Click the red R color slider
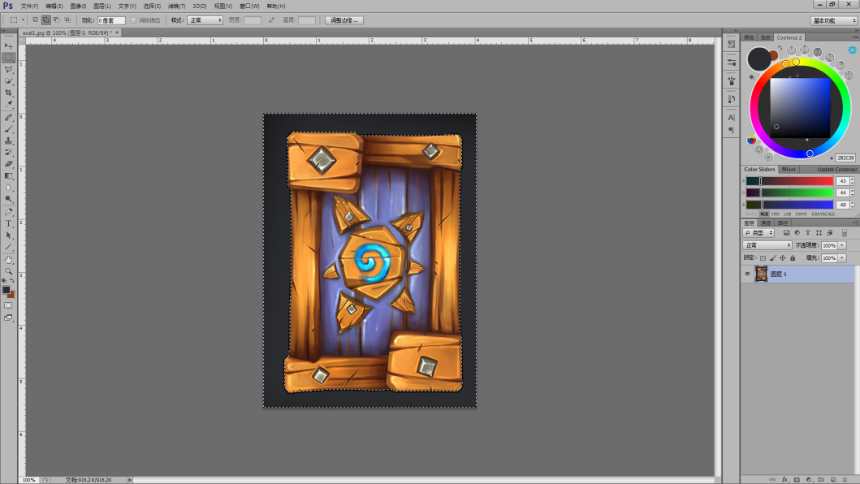 coord(789,181)
